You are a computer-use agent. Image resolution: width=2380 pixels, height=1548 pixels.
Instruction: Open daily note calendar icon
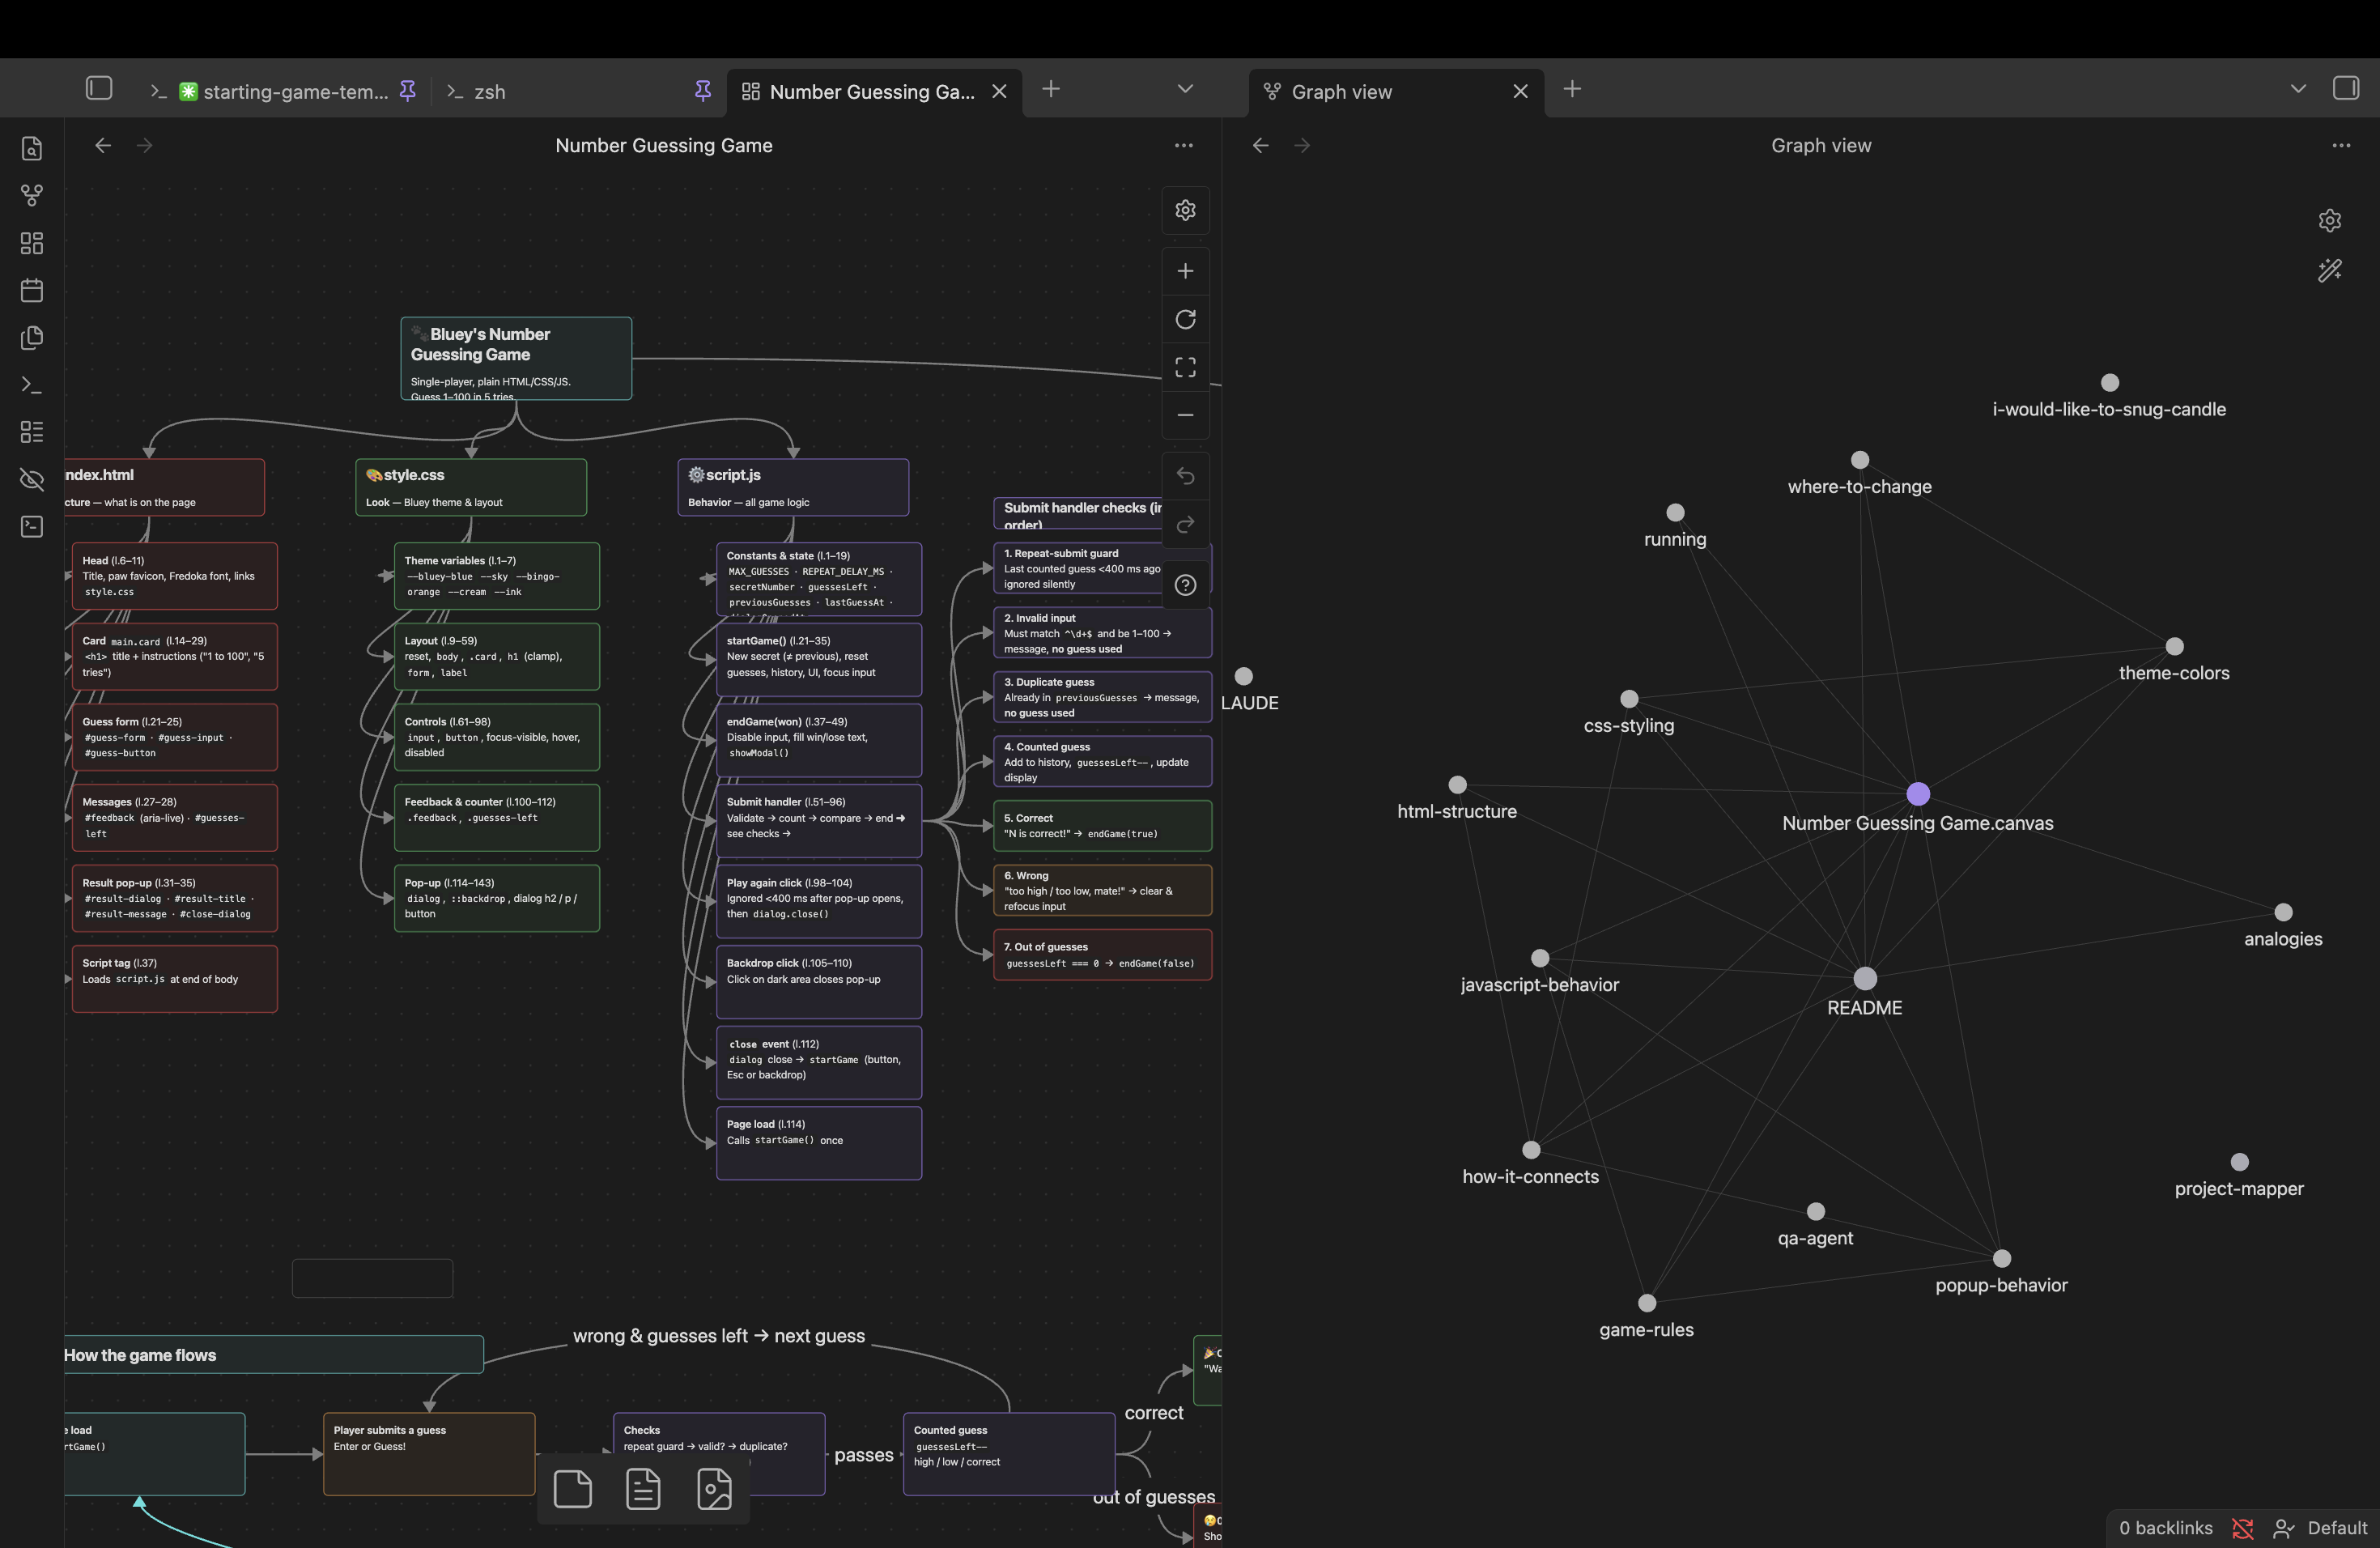32,290
